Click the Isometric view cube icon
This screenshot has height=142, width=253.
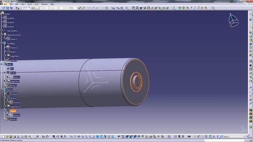(101, 137)
